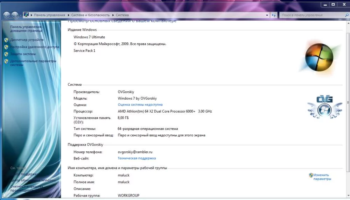
Task: Select text "Service Pack 1"
Action: point(84,51)
